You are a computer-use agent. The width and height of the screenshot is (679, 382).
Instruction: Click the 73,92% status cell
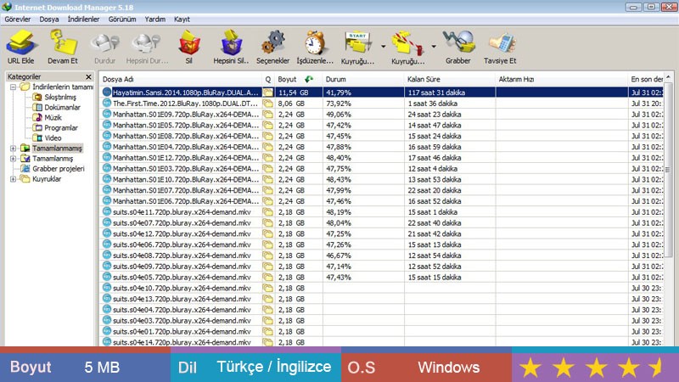tap(363, 104)
